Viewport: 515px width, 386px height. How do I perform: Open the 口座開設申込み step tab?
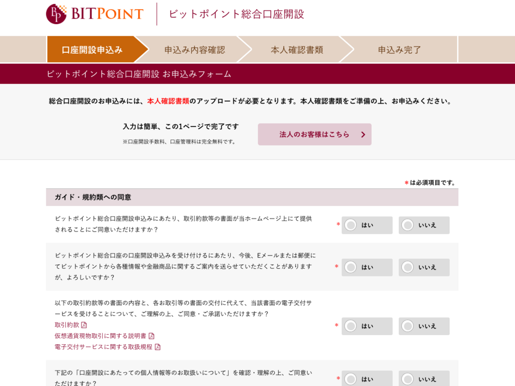(x=93, y=50)
